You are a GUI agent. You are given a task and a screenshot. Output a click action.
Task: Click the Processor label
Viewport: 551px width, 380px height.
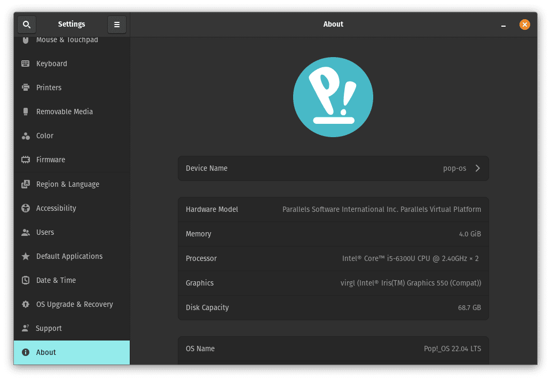coord(201,258)
